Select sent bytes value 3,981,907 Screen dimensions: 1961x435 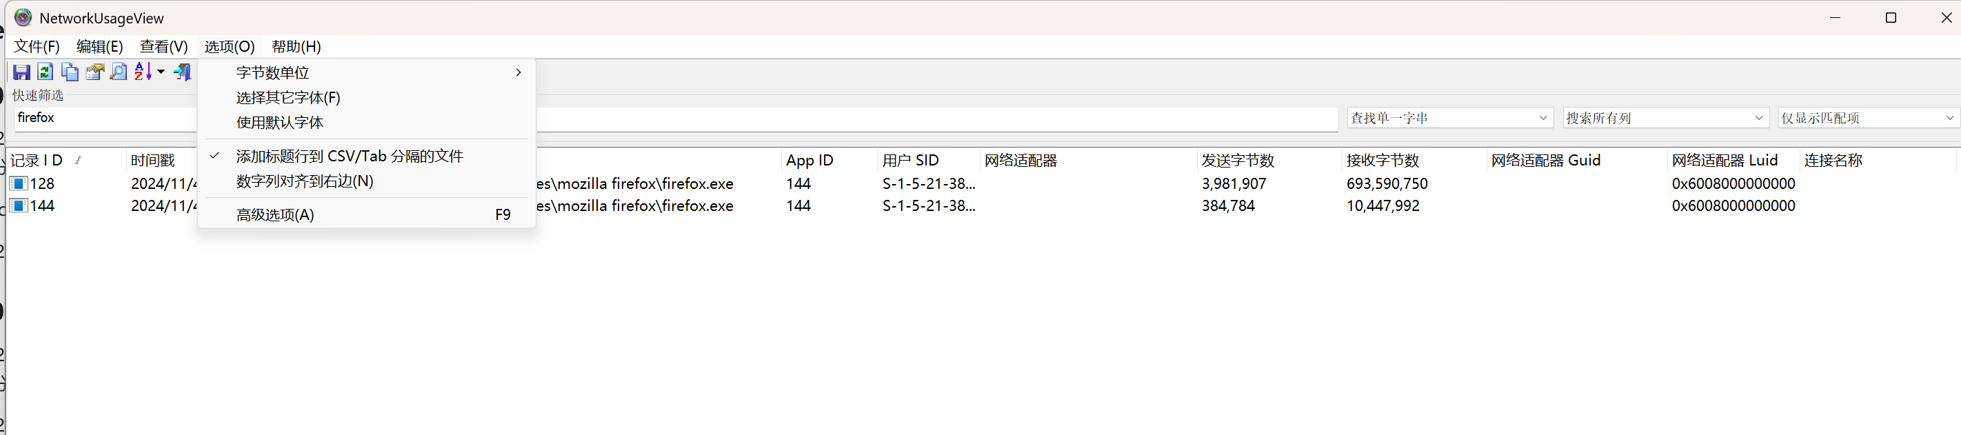tap(1234, 183)
